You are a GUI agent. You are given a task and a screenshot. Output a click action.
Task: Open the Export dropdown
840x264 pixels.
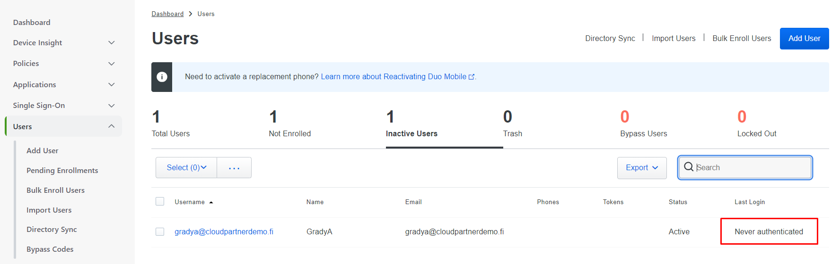point(641,168)
